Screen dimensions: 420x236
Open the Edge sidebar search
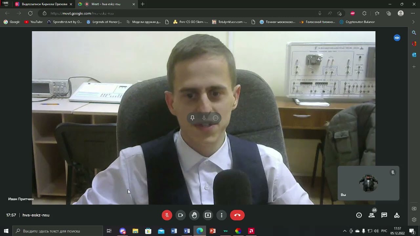pos(414,33)
